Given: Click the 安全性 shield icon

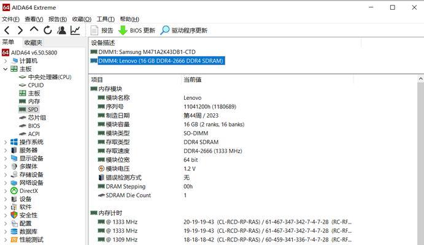Looking at the screenshot, I should click(14, 215).
